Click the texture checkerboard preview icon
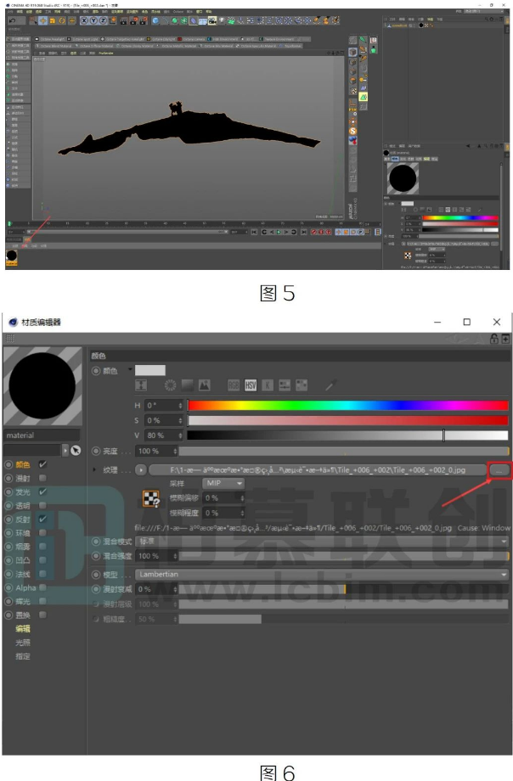This screenshot has height=781, width=513. click(x=151, y=498)
